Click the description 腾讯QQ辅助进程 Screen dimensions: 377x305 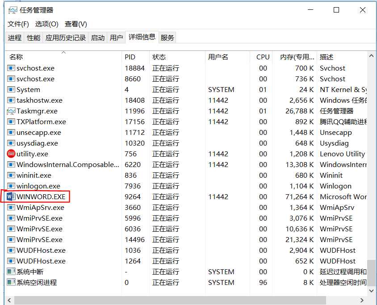tap(343, 121)
